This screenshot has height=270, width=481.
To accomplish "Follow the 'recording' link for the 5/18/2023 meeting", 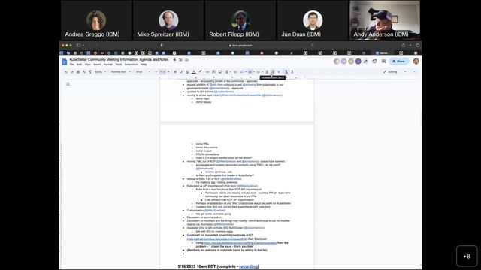I will (248, 266).
